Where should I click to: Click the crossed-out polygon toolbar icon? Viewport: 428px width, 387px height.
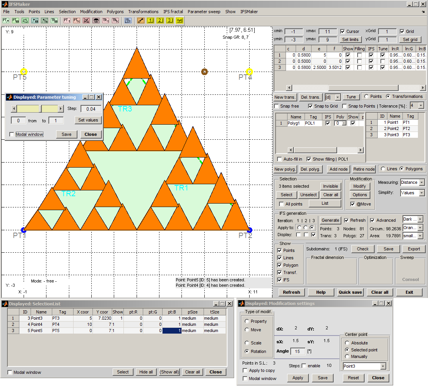pyautogui.click(x=86, y=21)
